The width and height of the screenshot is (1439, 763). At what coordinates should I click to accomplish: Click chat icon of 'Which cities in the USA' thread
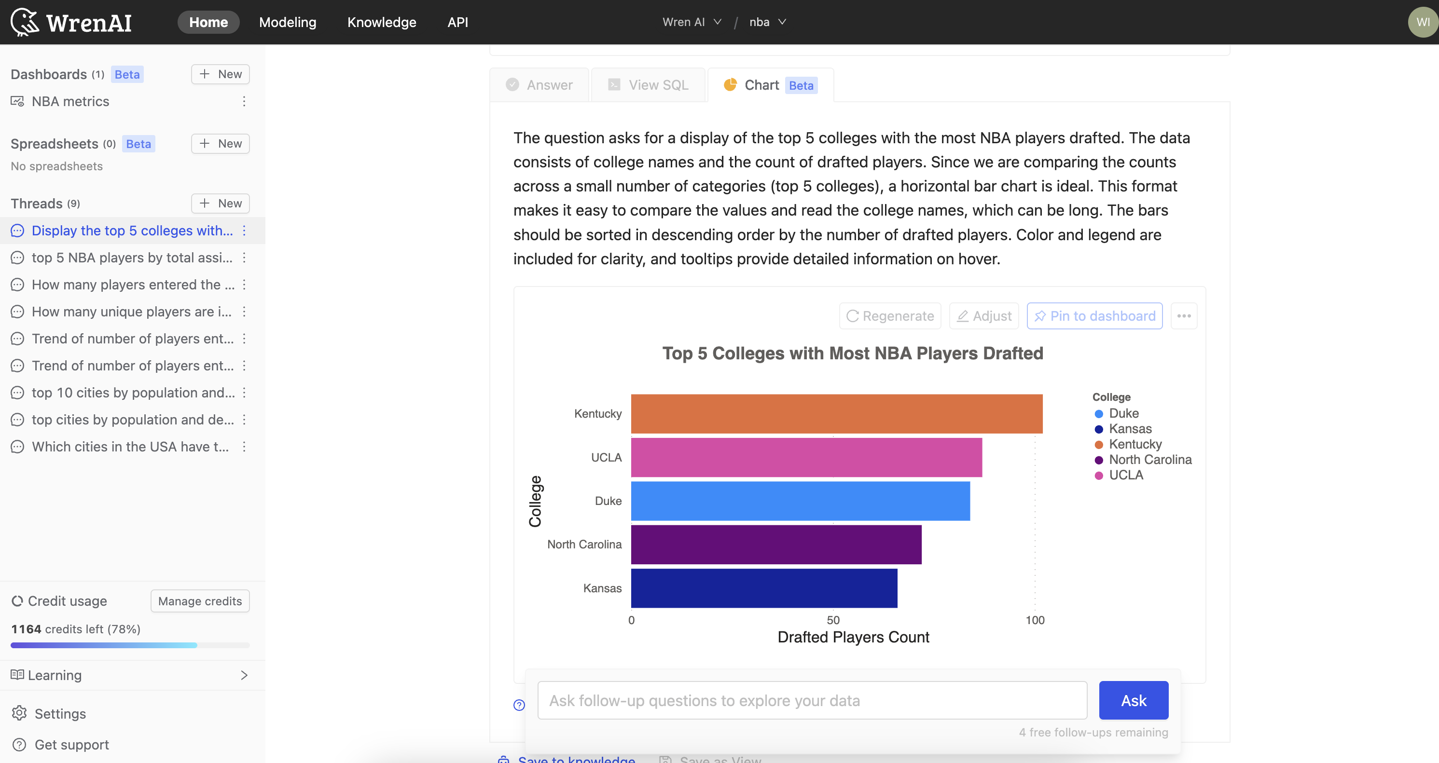coord(17,447)
